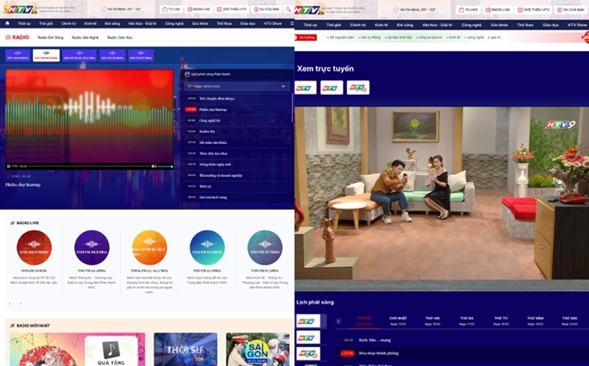Viewport: 589px width, 366px height.
Task: Open HTV Show in Radio page navbar
Action: [x=273, y=23]
